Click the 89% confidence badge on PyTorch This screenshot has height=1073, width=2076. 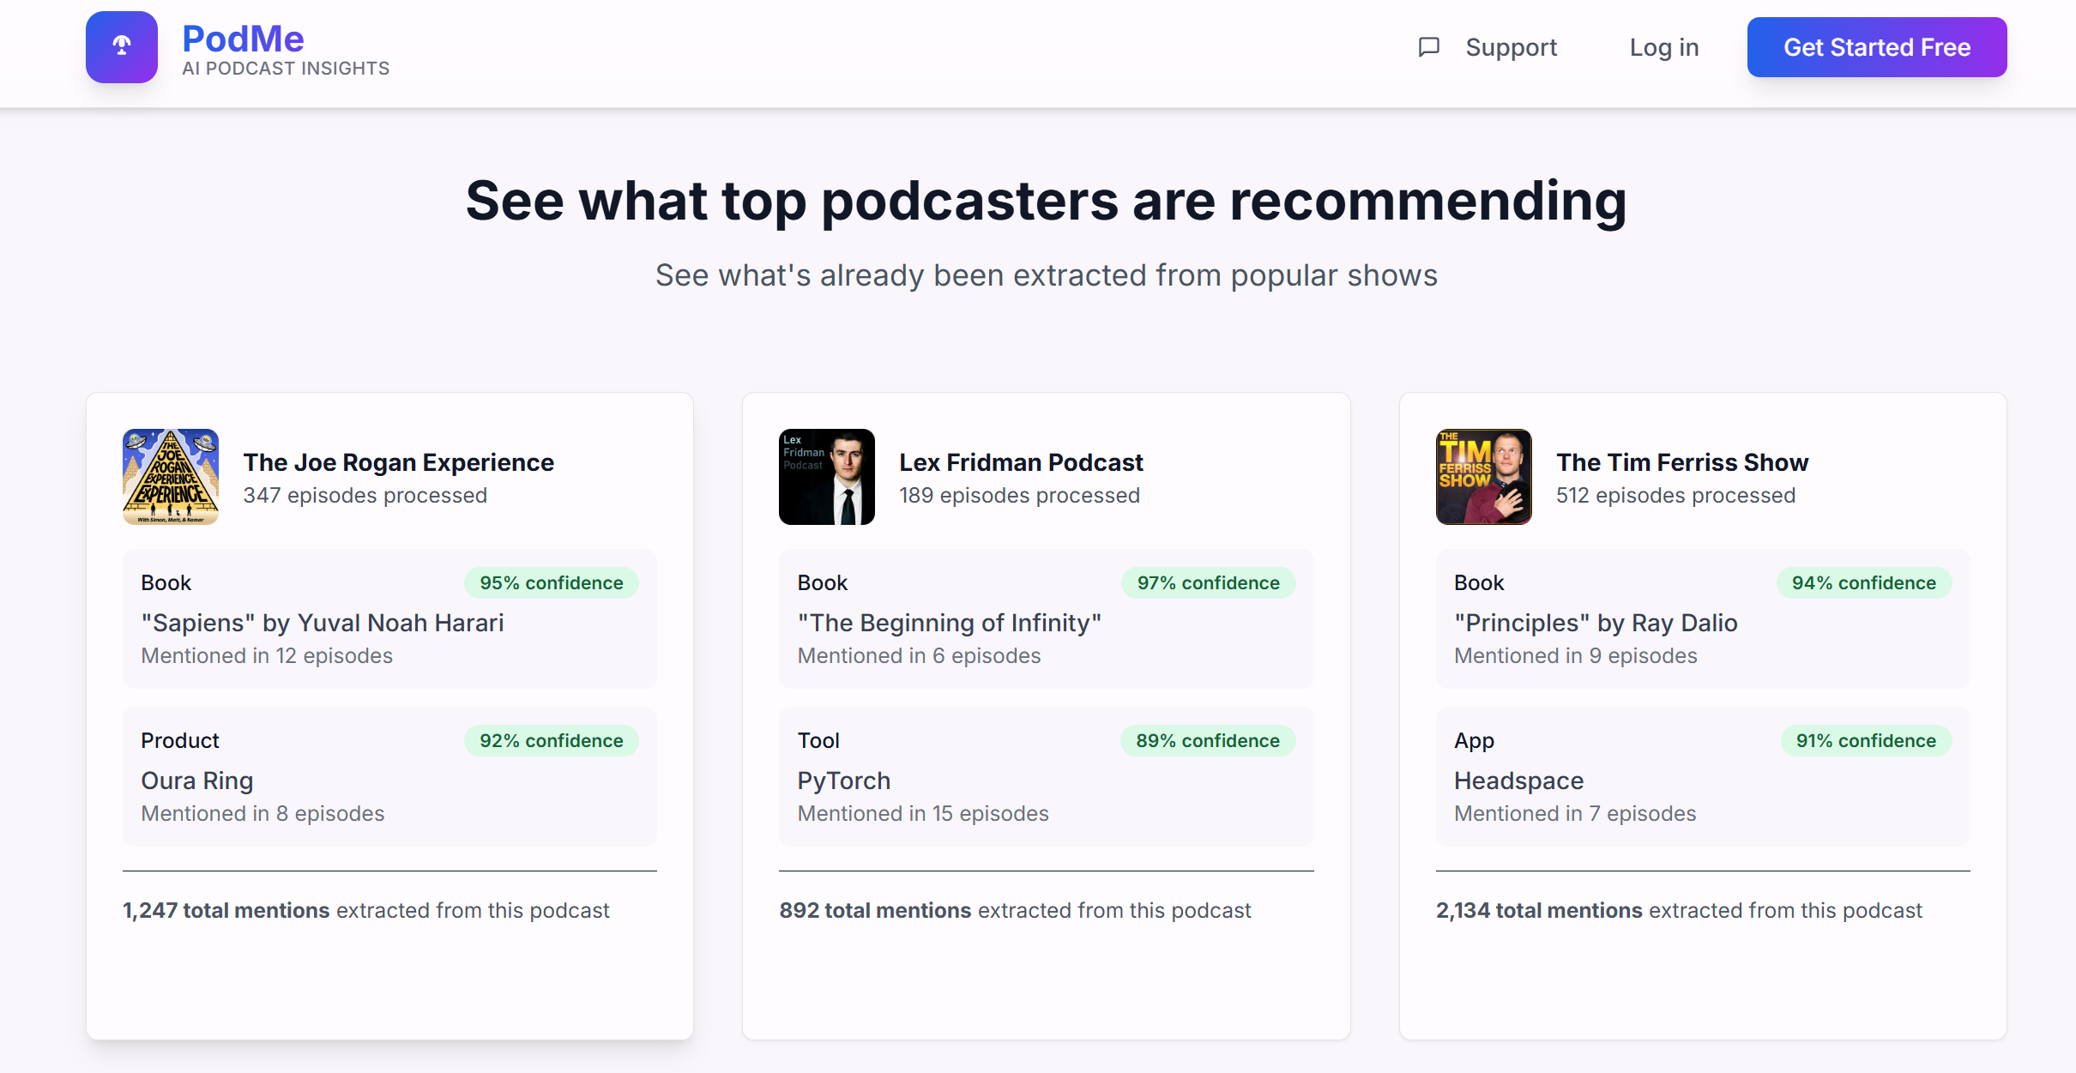coord(1207,741)
